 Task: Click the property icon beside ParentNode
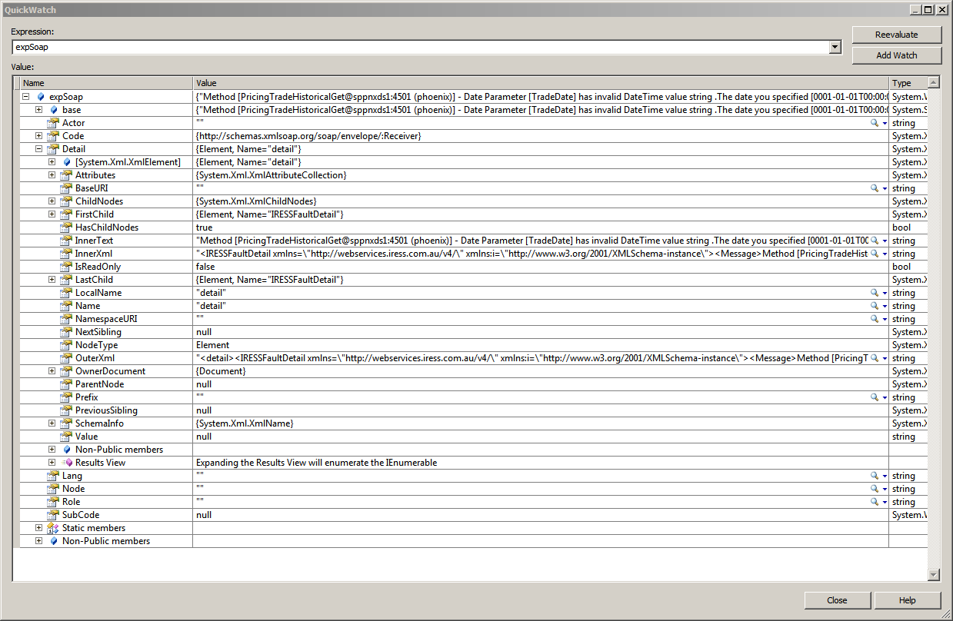click(66, 384)
